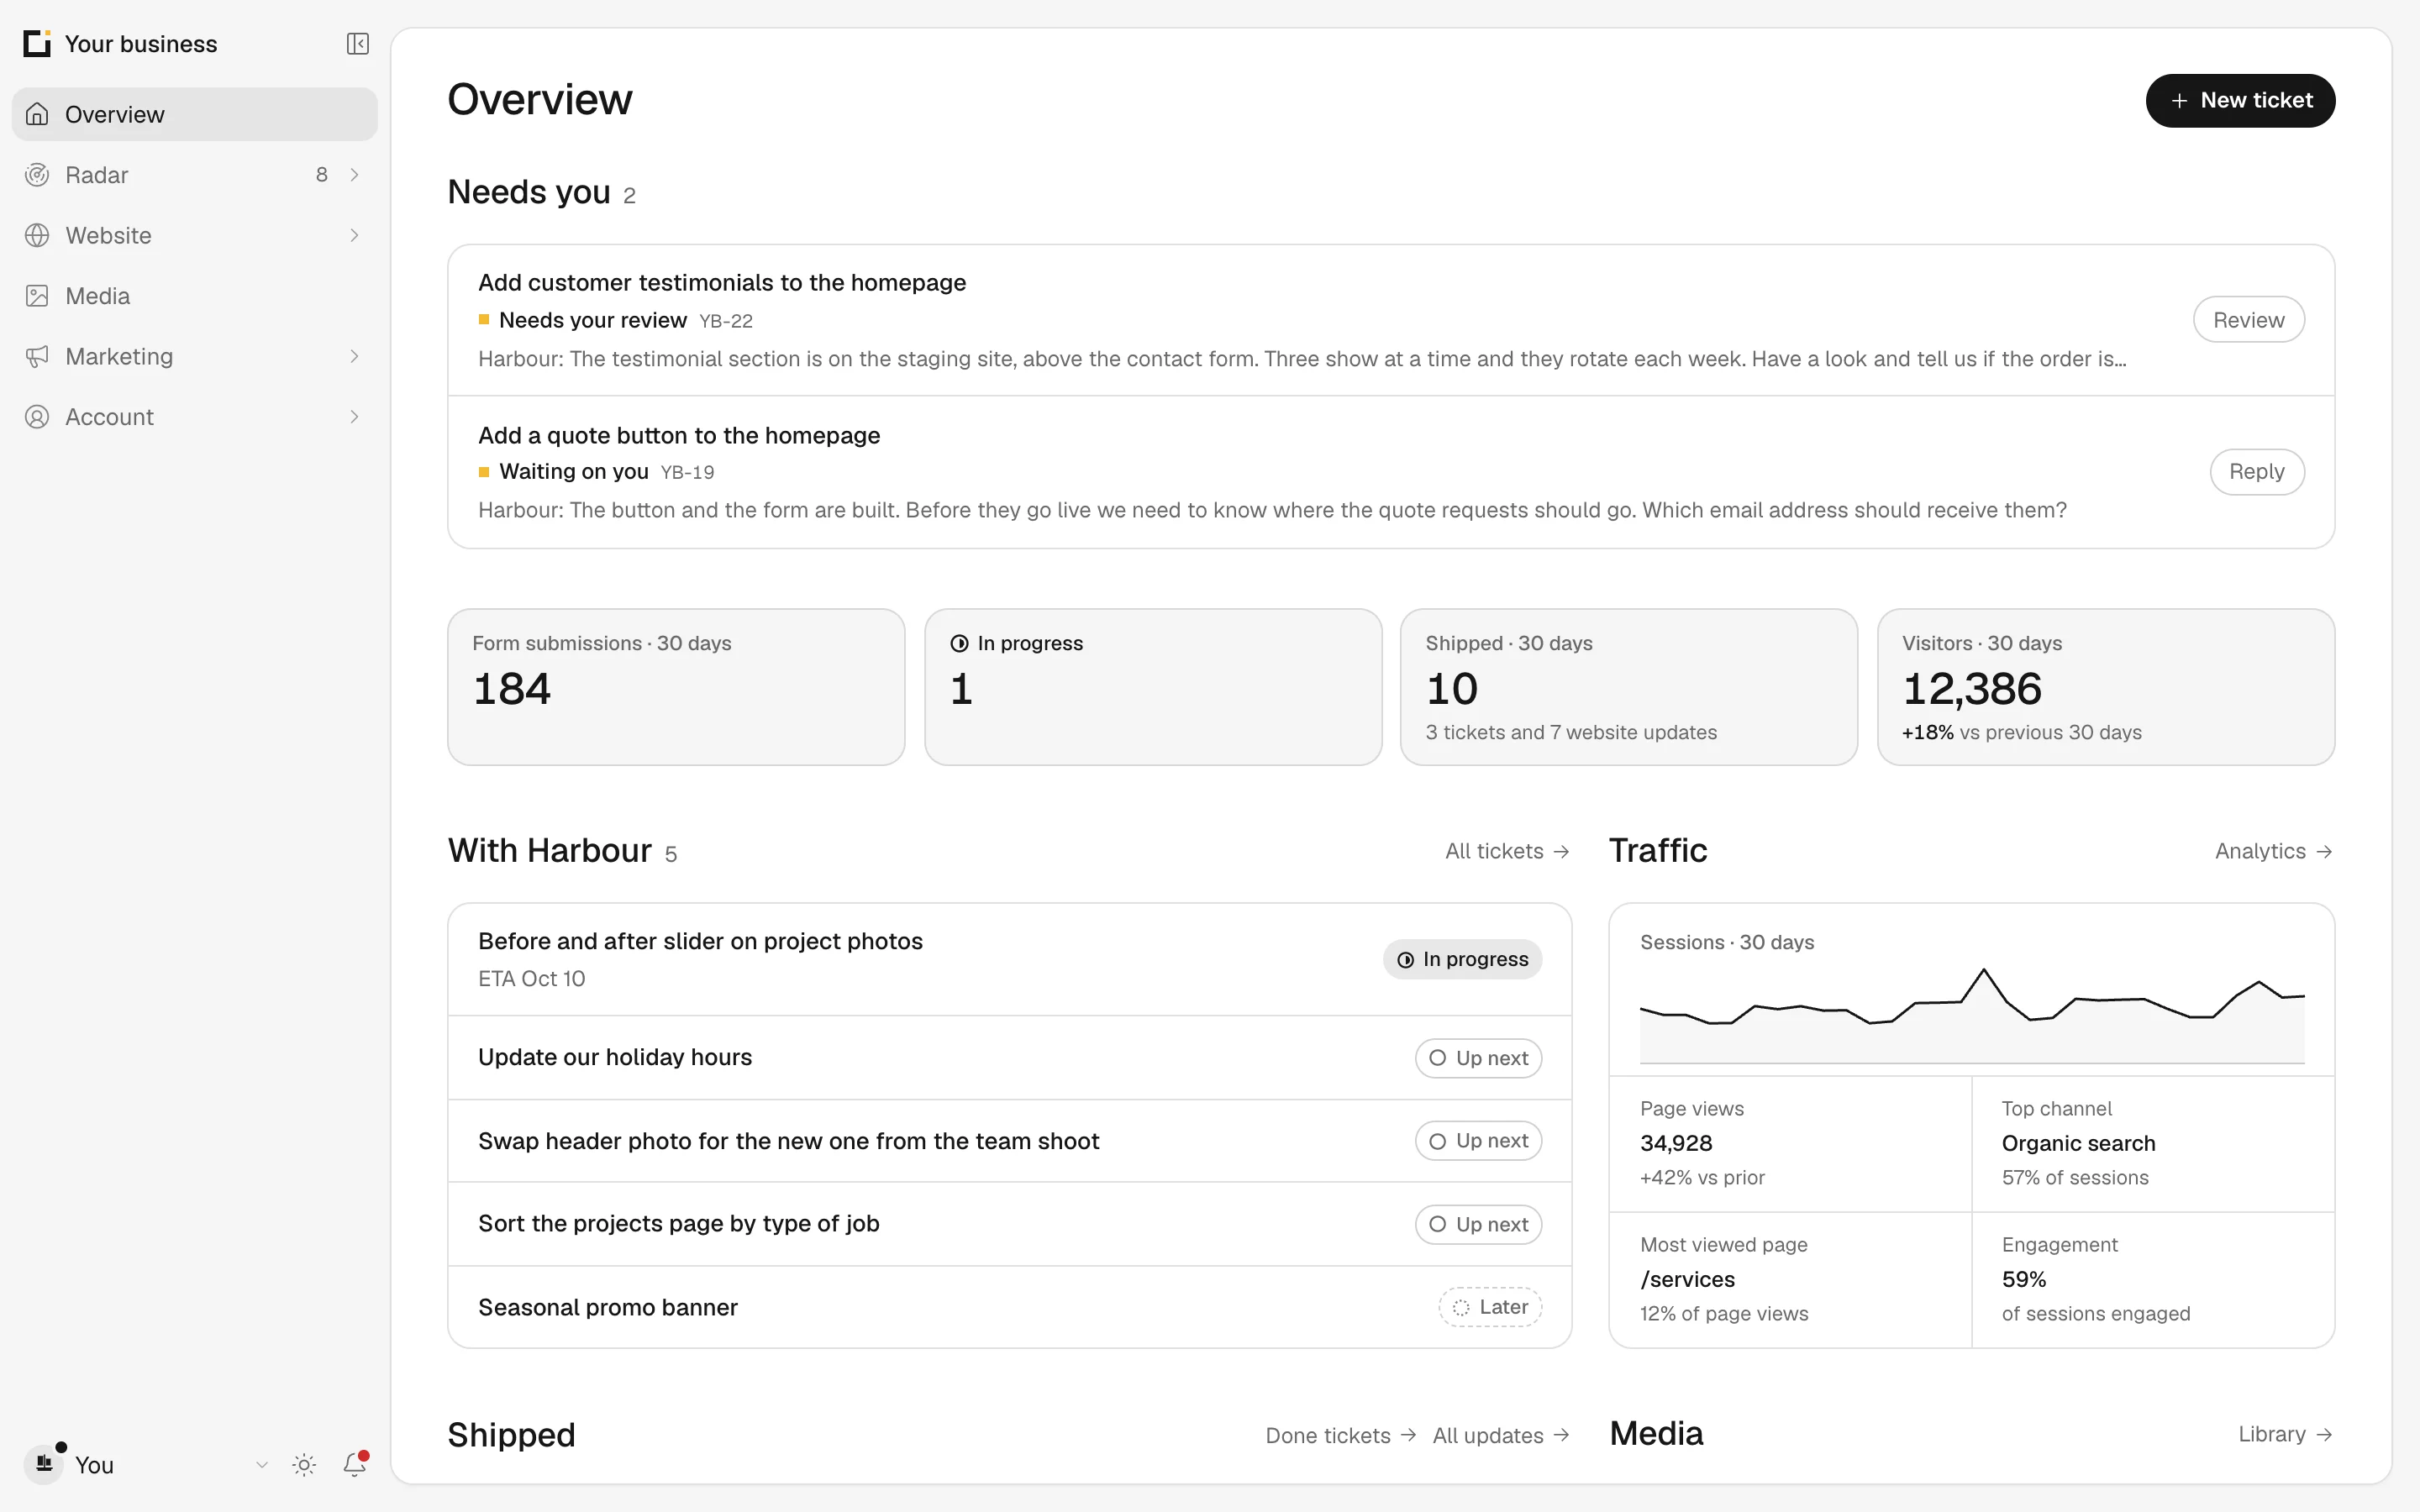This screenshot has width=2420, height=1512.
Task: Open the Marketing menu item
Action: coord(195,357)
